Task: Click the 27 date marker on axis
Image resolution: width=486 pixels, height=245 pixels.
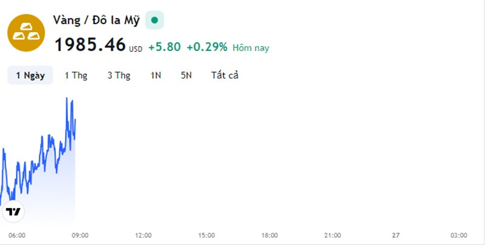Action: (x=396, y=235)
